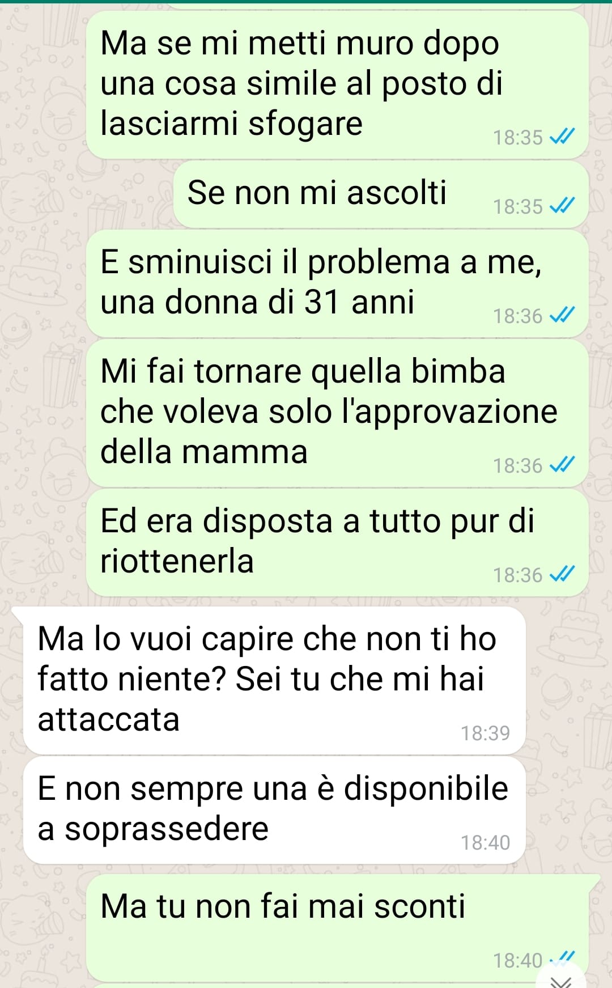Select message "Ma se mi metti muro dopo"

[x=337, y=85]
